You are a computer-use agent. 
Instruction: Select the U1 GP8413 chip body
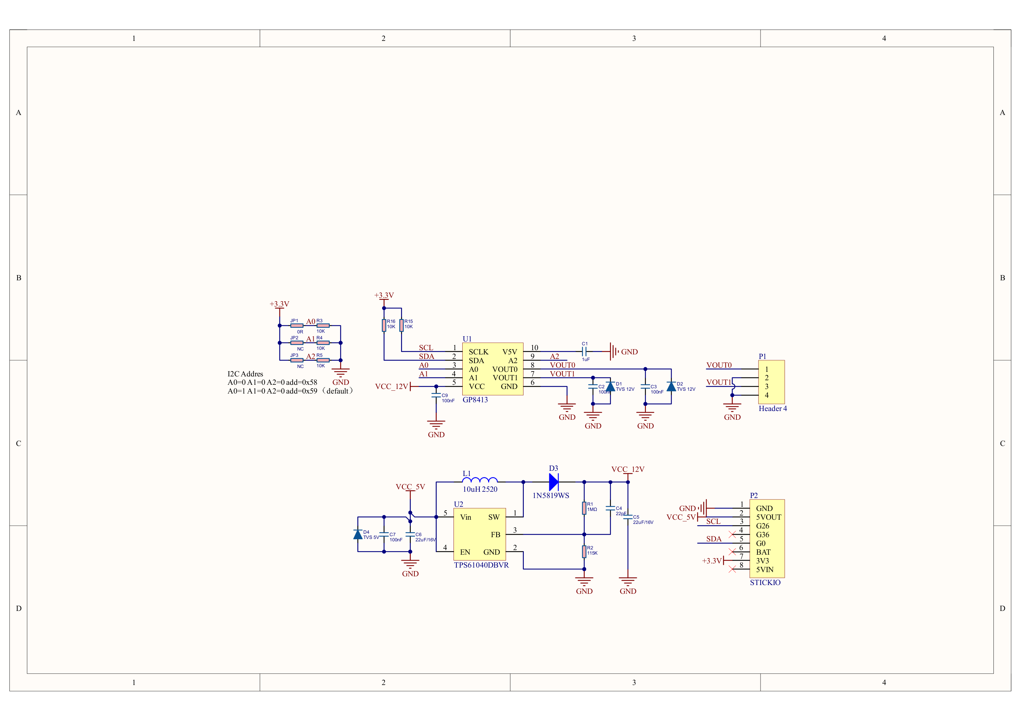[x=493, y=369]
